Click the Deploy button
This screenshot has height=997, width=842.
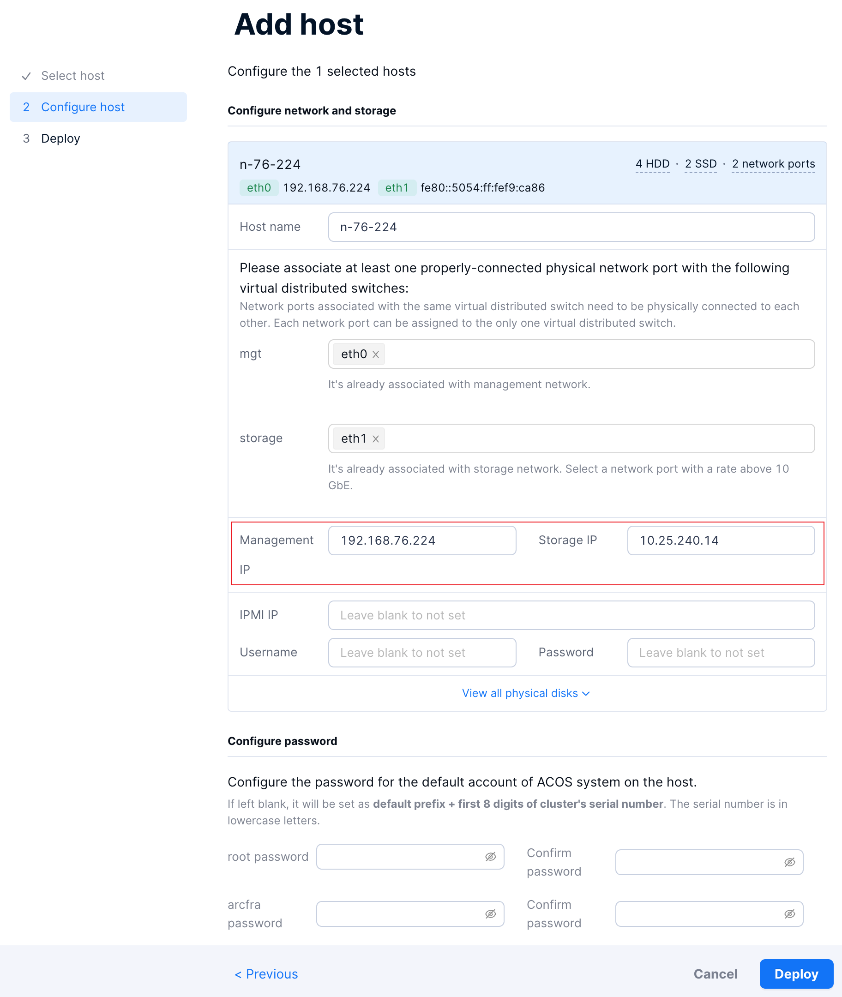(x=796, y=973)
